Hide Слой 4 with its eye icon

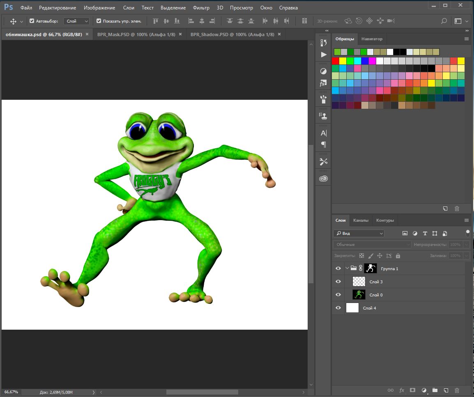click(x=338, y=308)
